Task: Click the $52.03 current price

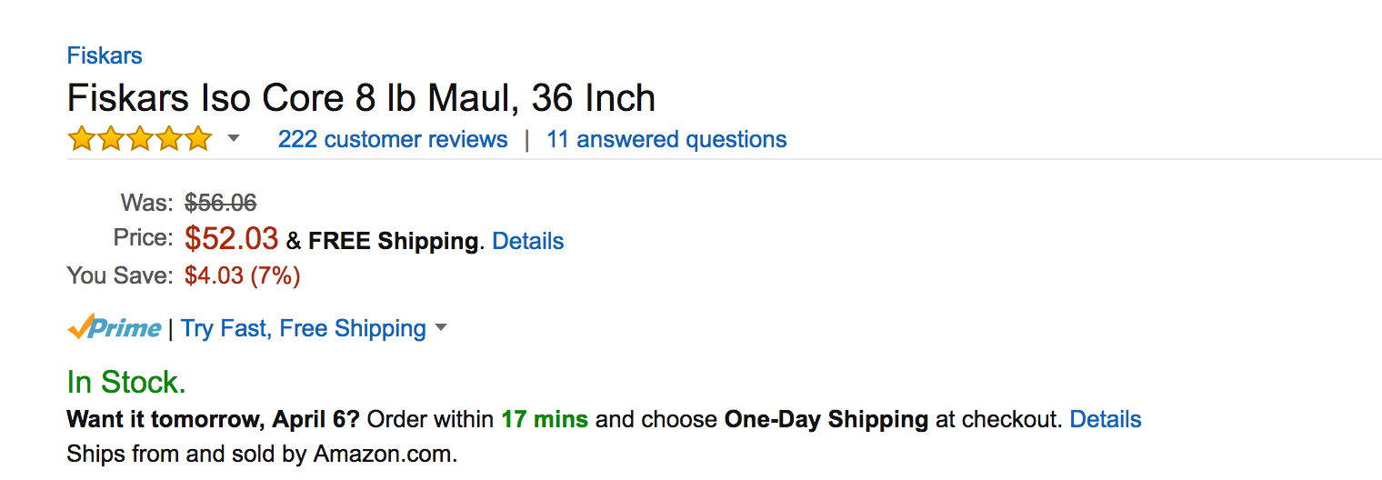Action: tap(231, 238)
